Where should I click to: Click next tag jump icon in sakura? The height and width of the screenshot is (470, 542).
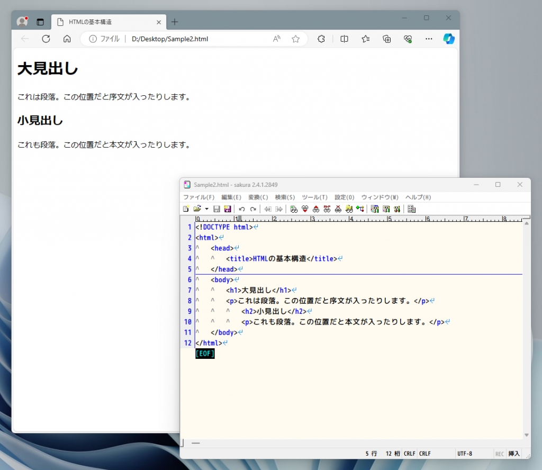pos(279,209)
